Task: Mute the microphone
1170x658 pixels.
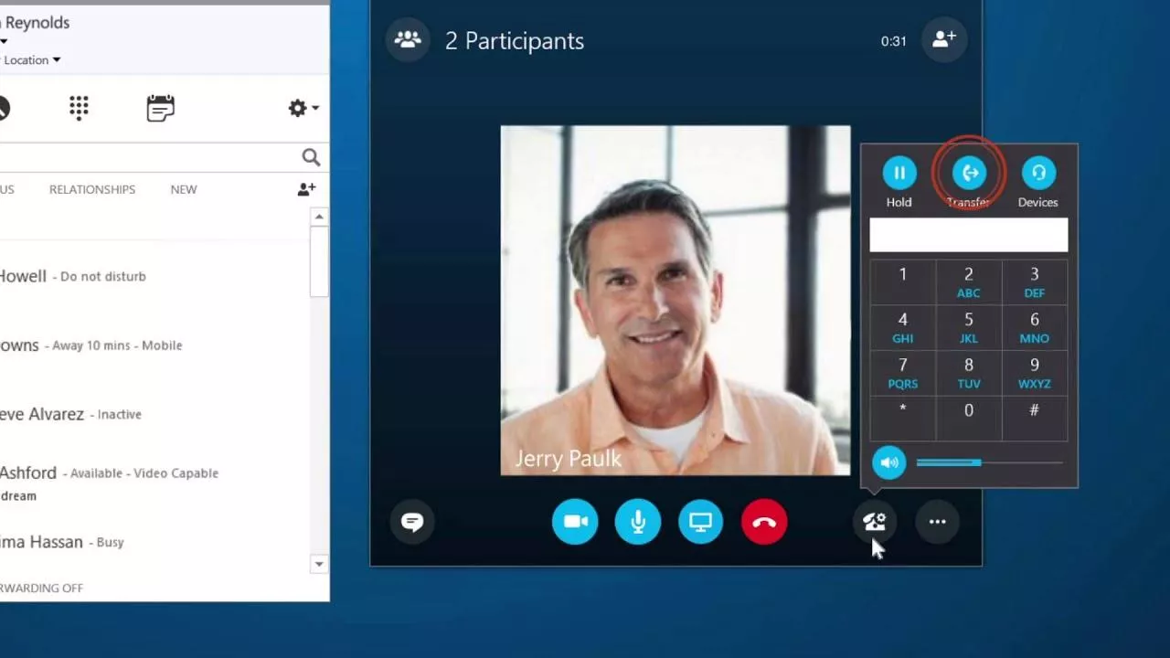Action: point(638,522)
